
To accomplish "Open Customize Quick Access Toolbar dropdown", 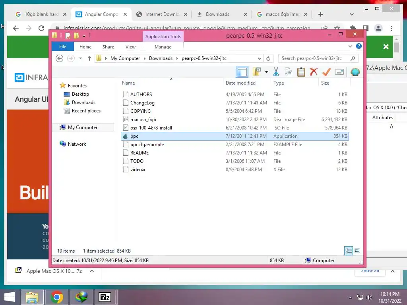I will coord(84,36).
